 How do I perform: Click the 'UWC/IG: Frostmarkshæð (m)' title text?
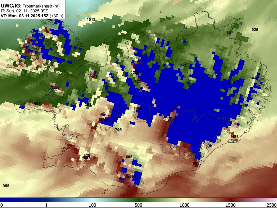coord(30,6)
